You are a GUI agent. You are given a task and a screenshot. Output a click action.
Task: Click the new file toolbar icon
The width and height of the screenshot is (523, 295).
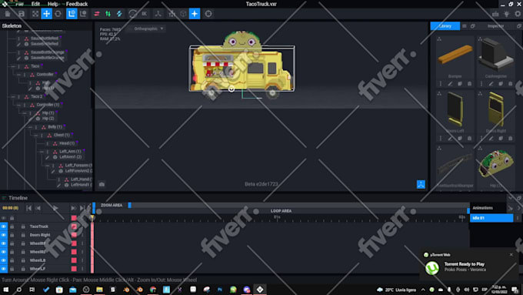(x=8, y=14)
